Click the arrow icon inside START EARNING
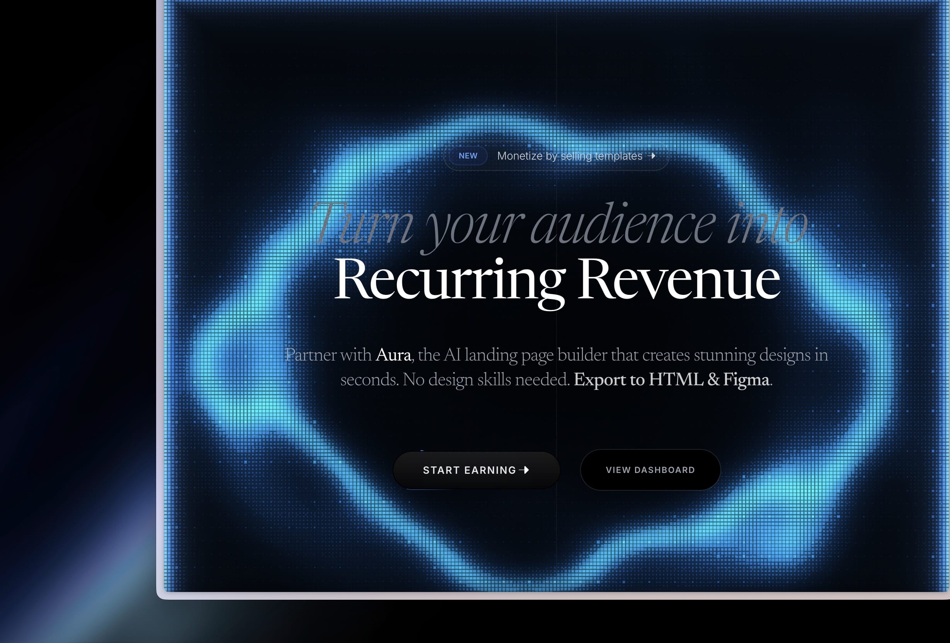 (524, 470)
